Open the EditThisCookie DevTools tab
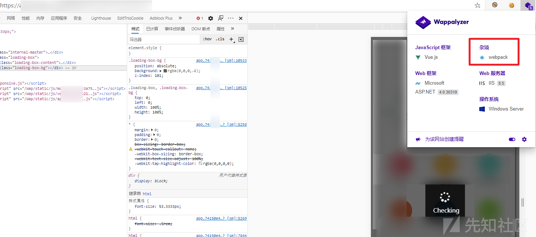 [x=130, y=18]
